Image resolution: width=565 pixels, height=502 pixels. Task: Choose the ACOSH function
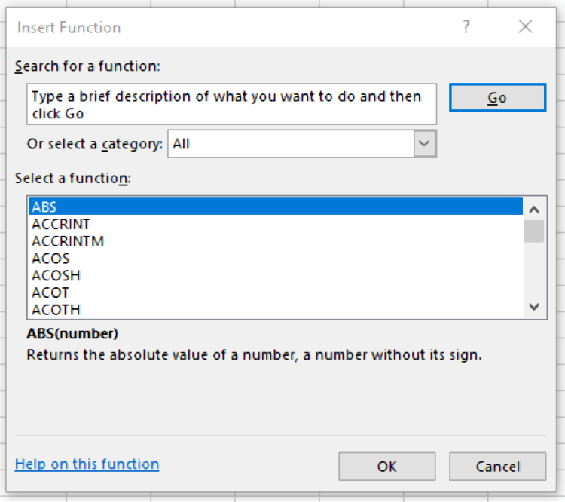pyautogui.click(x=56, y=275)
